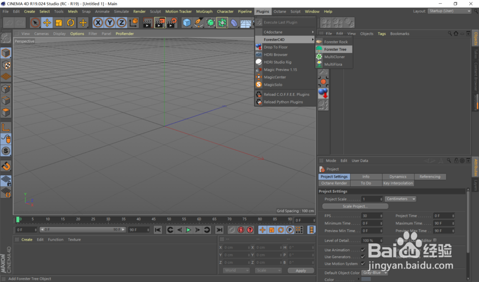
Task: Open the Key Interpolation tab
Action: [398, 183]
